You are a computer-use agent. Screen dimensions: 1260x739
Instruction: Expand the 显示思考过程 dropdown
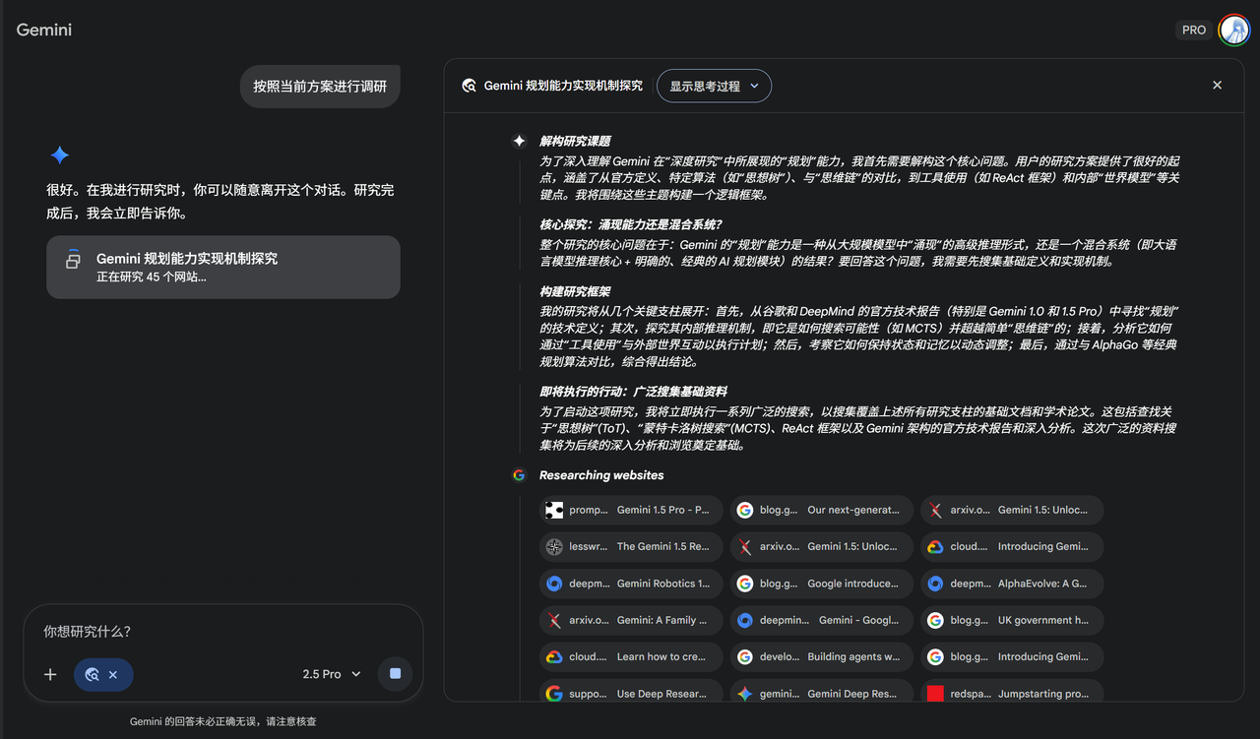pyautogui.click(x=714, y=86)
